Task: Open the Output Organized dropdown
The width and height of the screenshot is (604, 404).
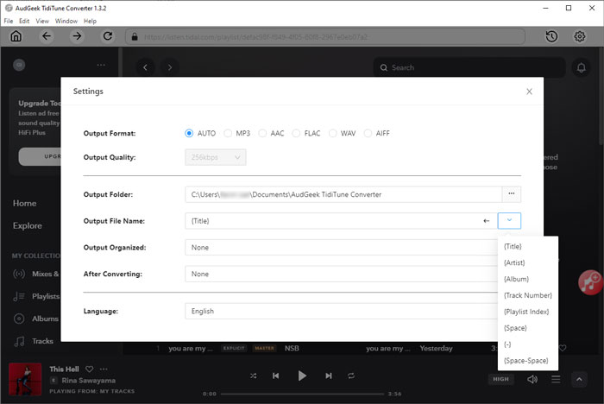Action: coord(342,248)
